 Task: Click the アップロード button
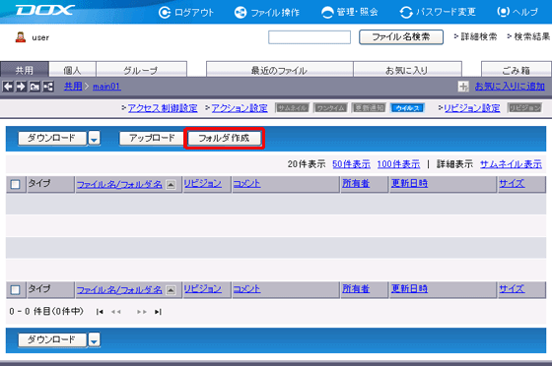coord(152,138)
